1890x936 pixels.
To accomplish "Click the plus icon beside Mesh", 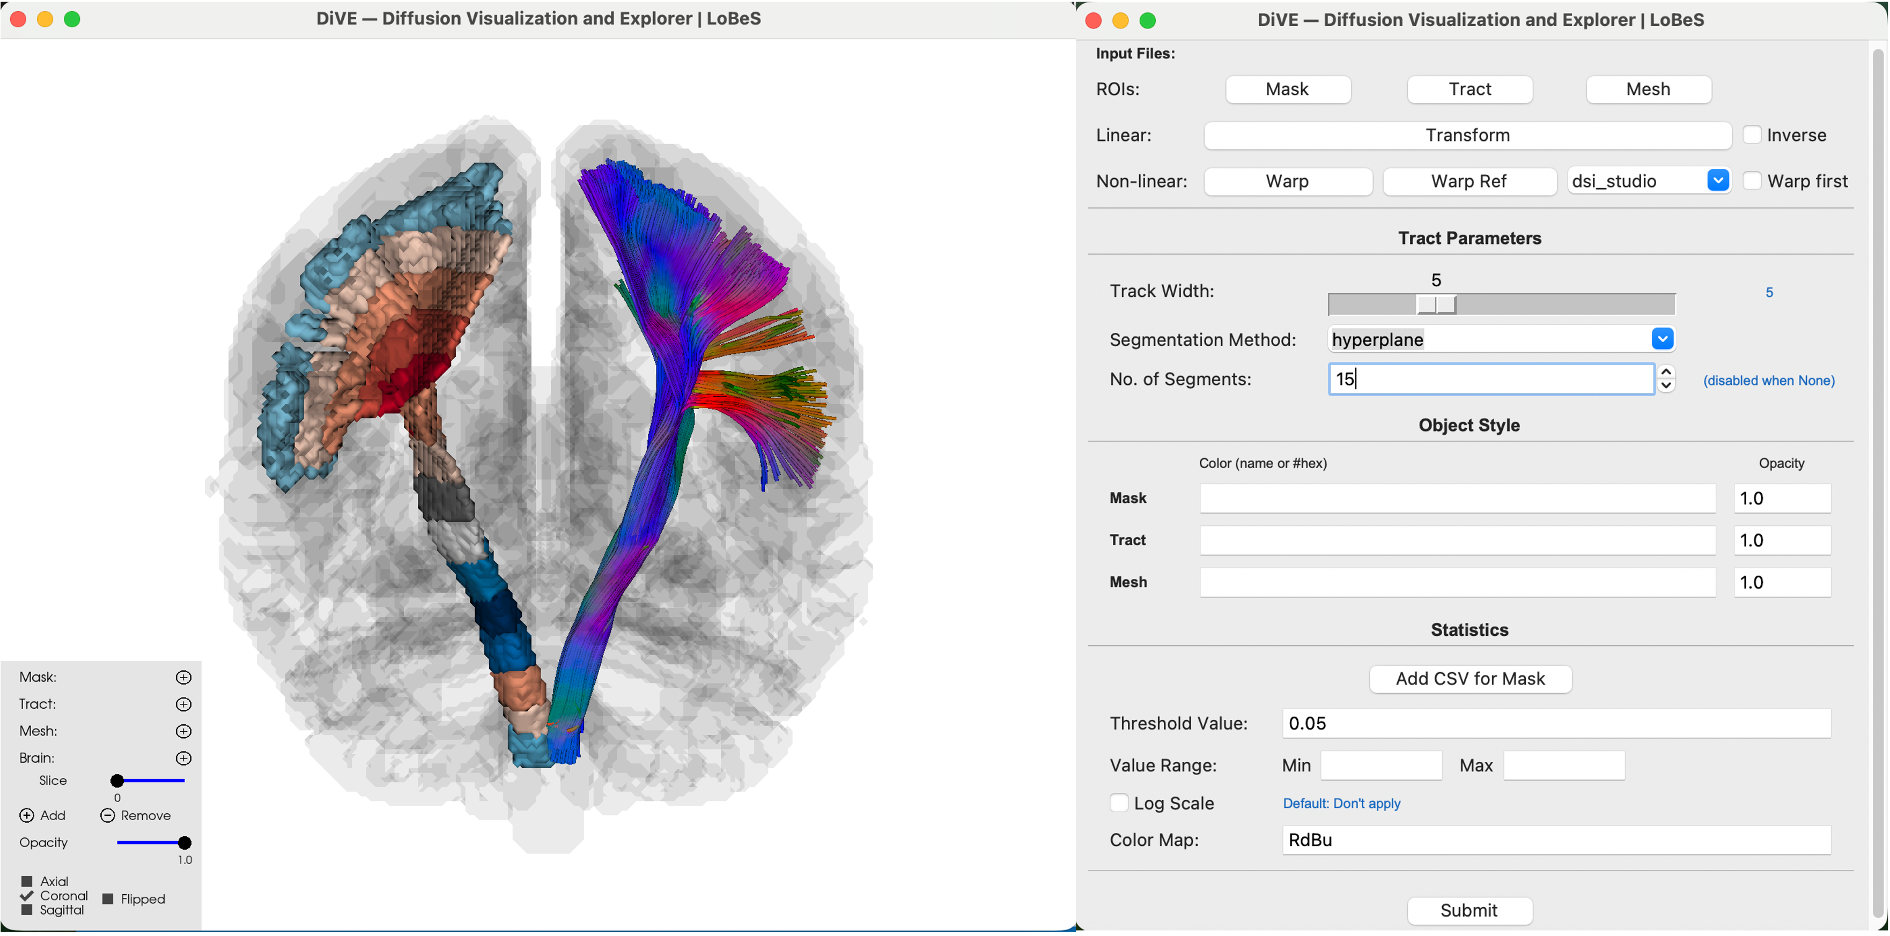I will tap(183, 731).
